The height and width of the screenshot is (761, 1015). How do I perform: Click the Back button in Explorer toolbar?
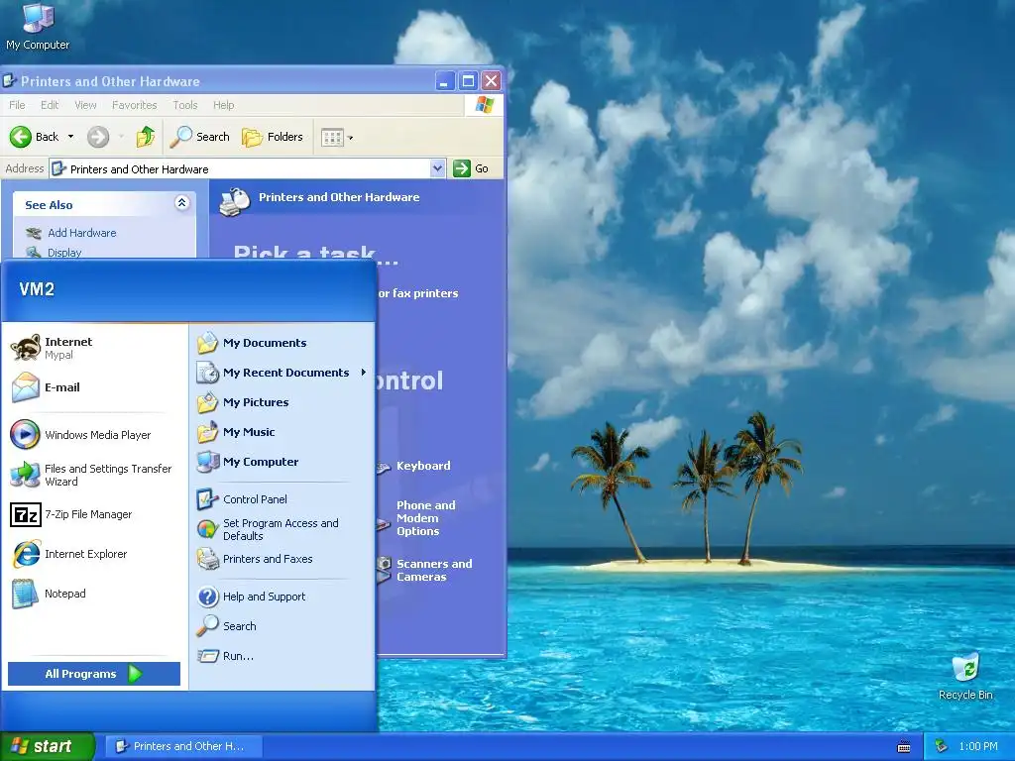[35, 137]
